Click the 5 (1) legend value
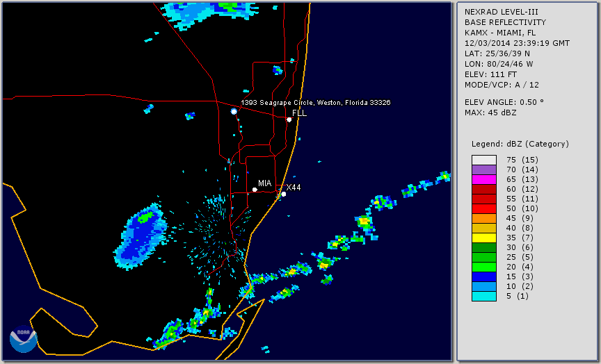This screenshot has height=364, width=601. 517,296
